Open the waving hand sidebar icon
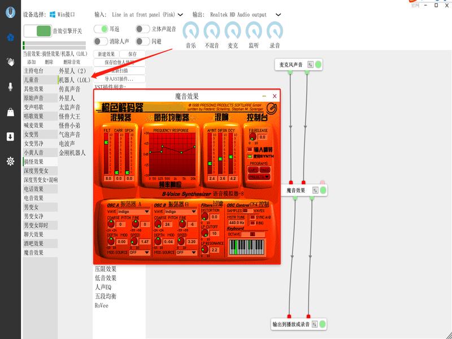The width and height of the screenshot is (452, 339). [x=10, y=62]
